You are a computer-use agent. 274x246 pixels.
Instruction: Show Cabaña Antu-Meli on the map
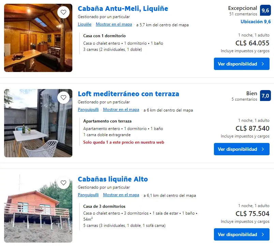click(x=114, y=25)
